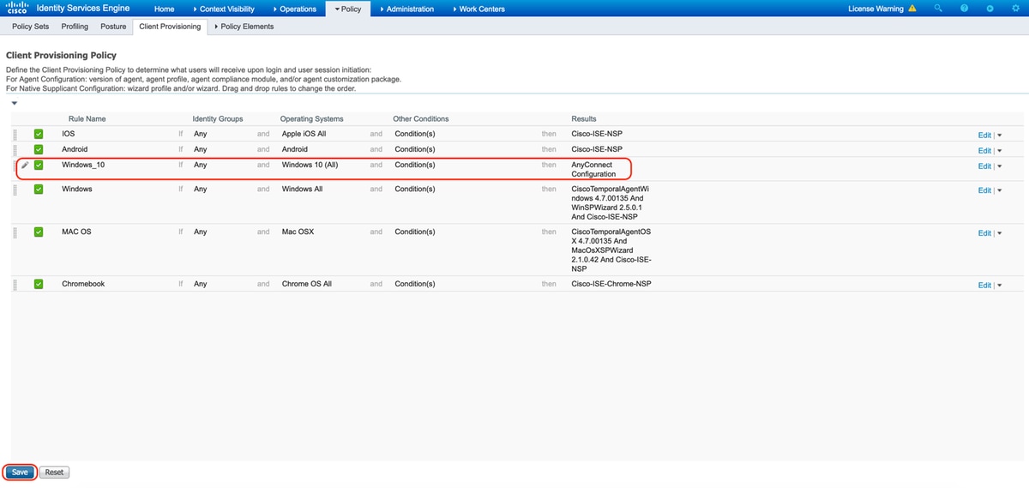Screen dimensions: 1029x488
Task: Toggle the MAC OS rule status checkbox
Action: [x=39, y=232]
